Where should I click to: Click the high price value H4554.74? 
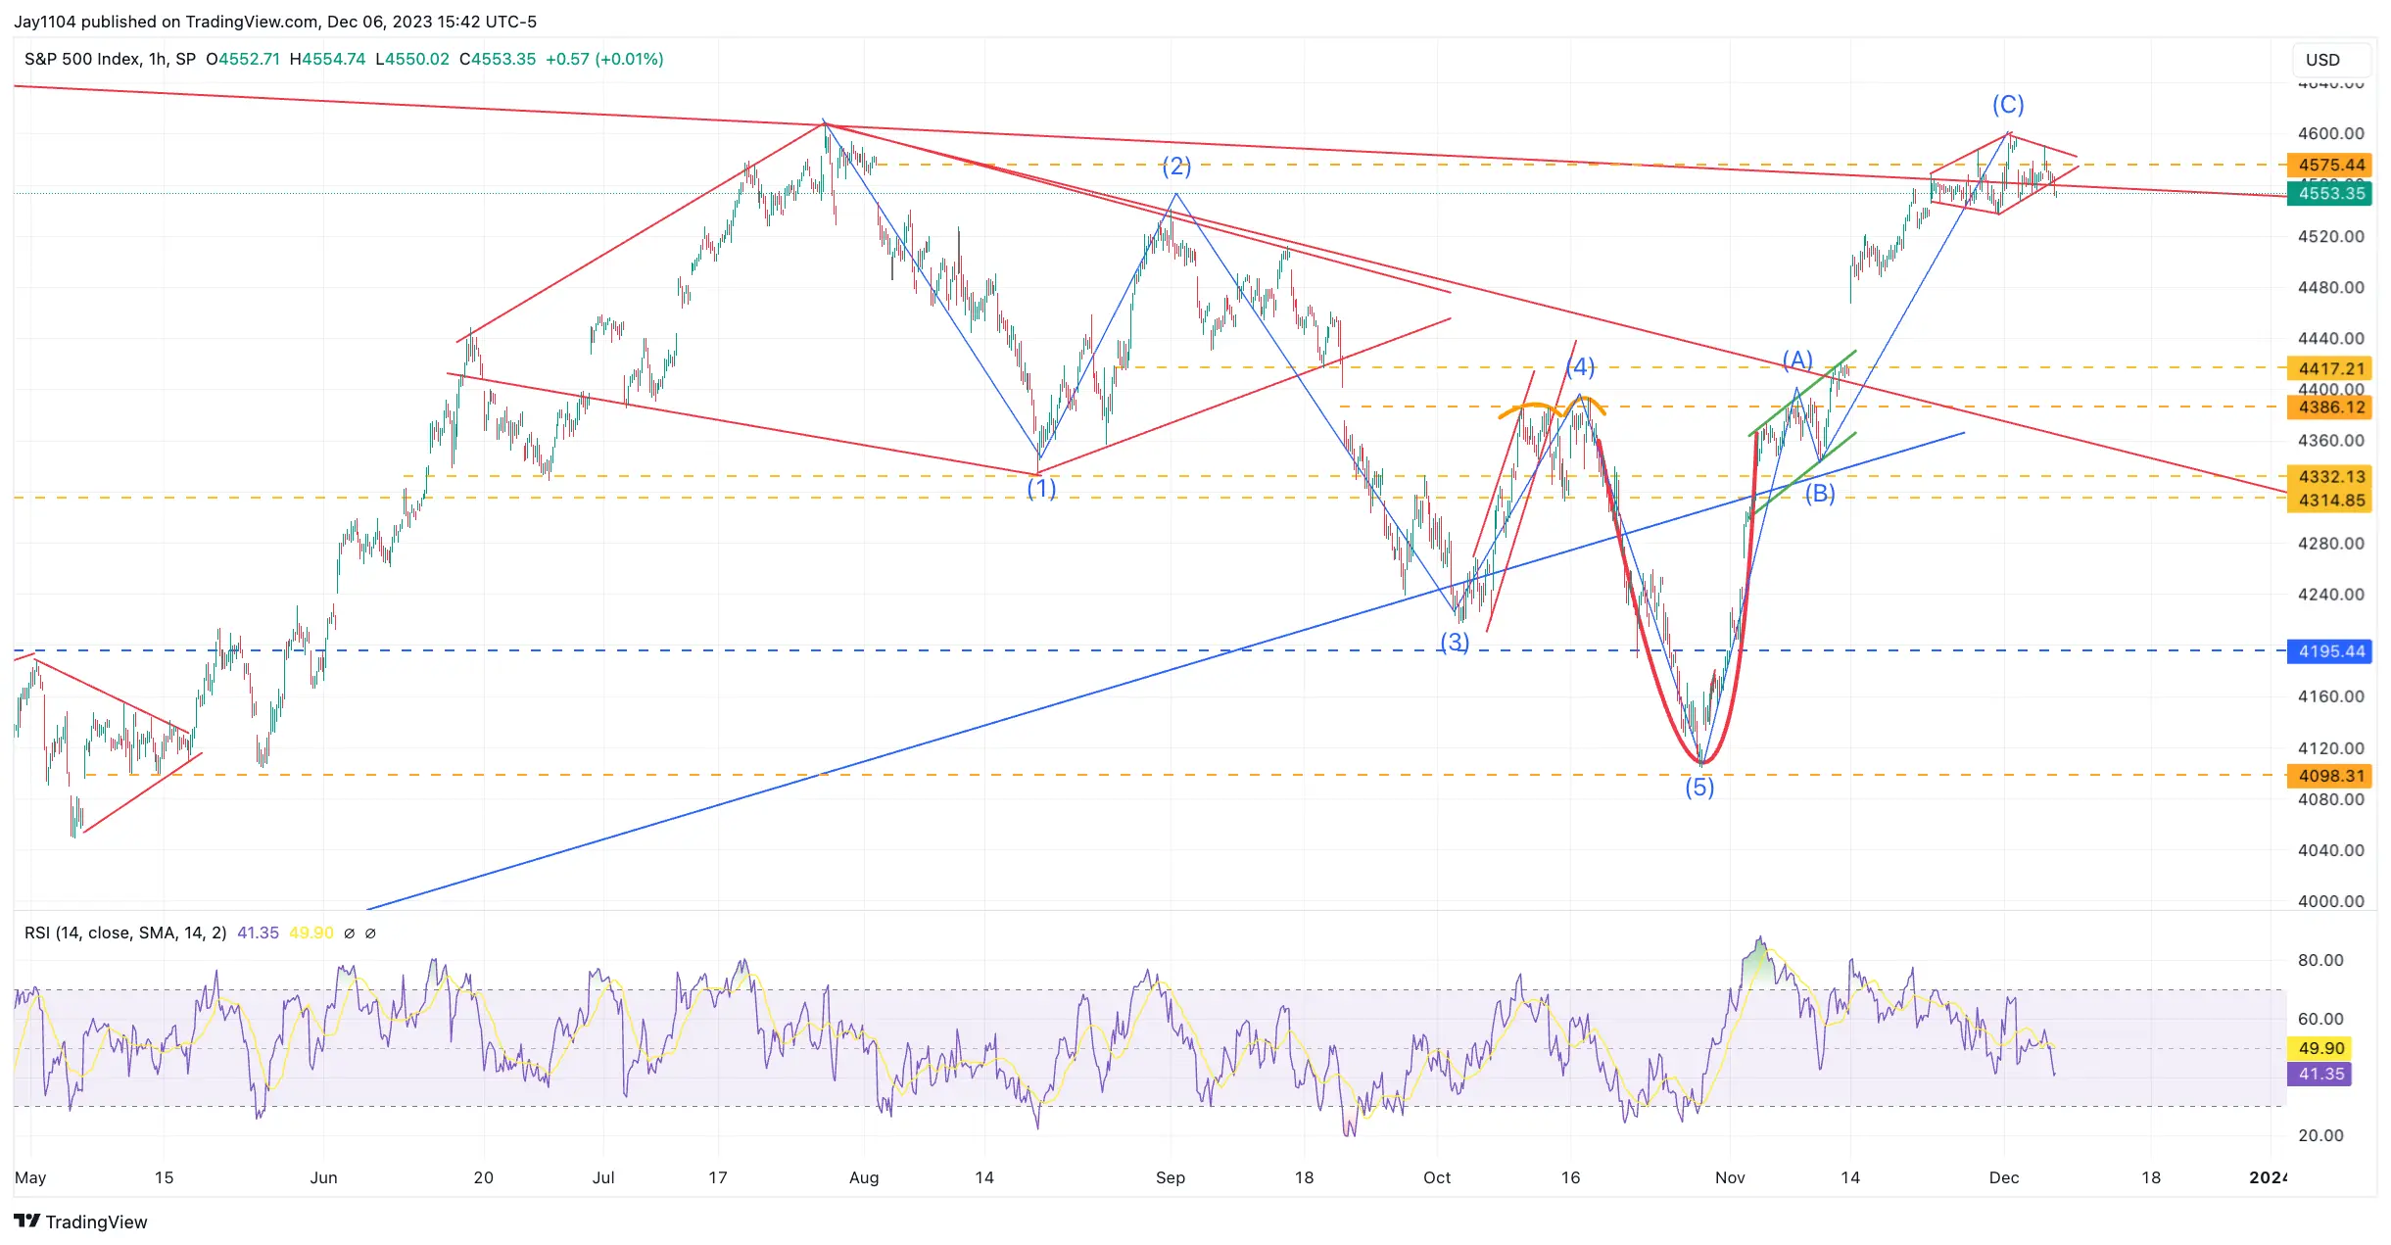pyautogui.click(x=327, y=59)
